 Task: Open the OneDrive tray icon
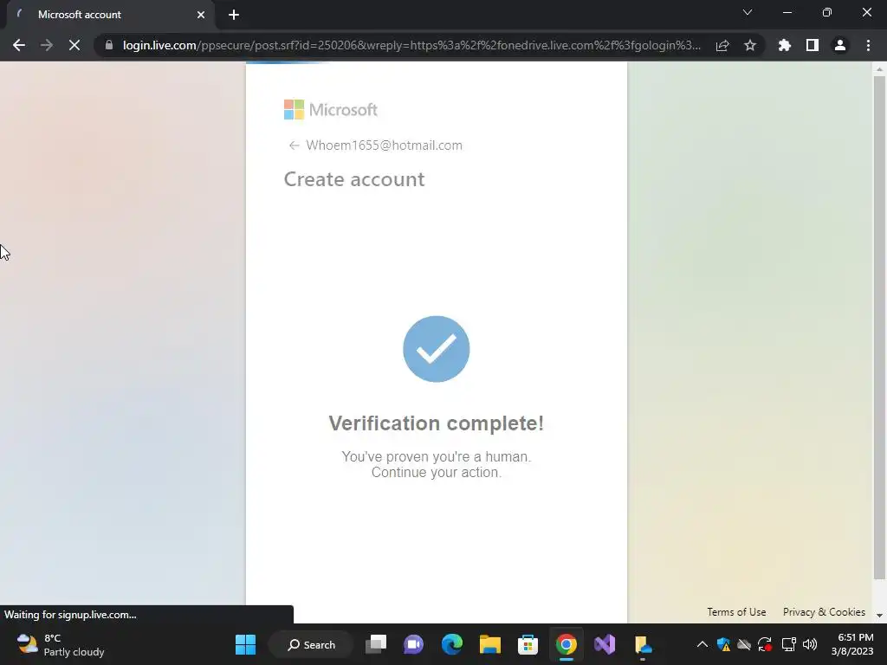[744, 644]
